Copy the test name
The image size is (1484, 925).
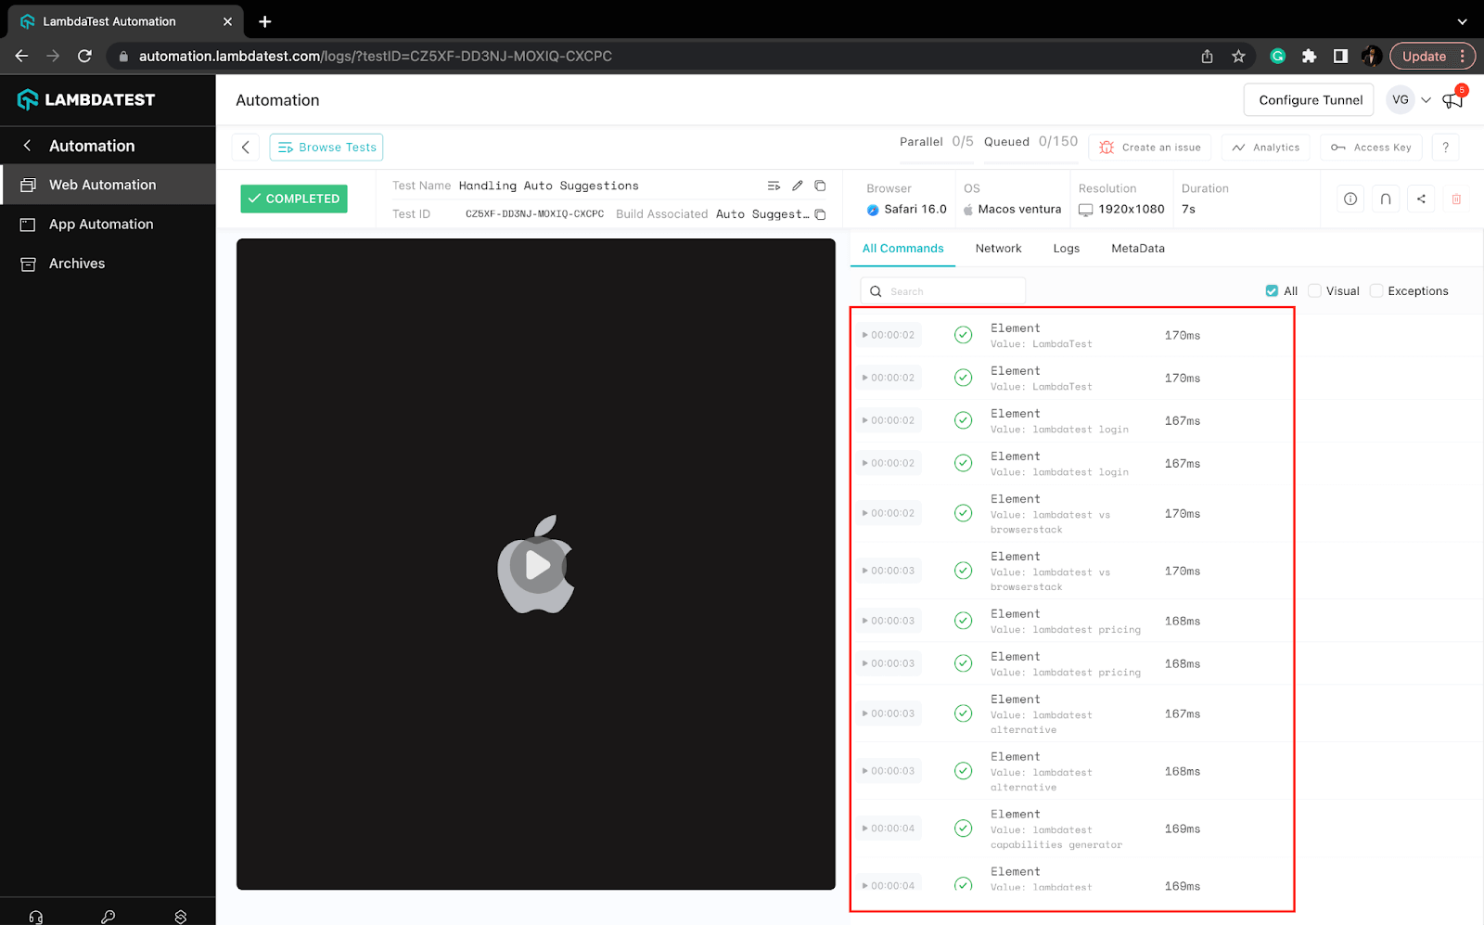point(820,186)
